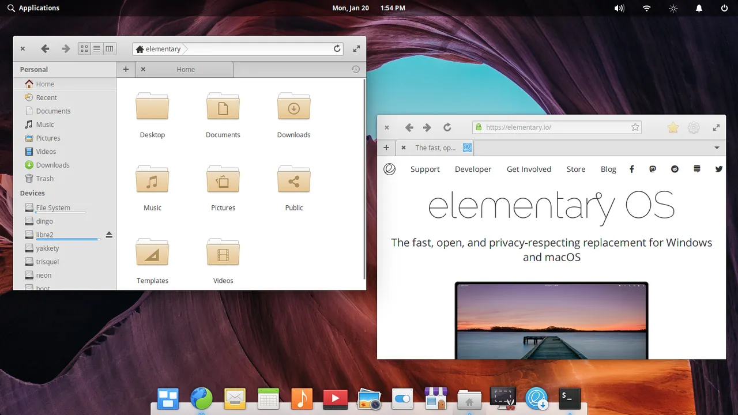Viewport: 738px width, 415px height.
Task: Open closed-tab history in Files
Action: (356, 69)
